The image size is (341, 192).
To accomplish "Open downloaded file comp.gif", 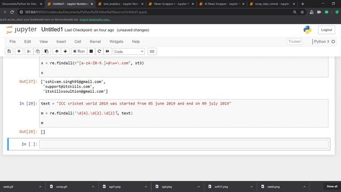I will click(62, 187).
